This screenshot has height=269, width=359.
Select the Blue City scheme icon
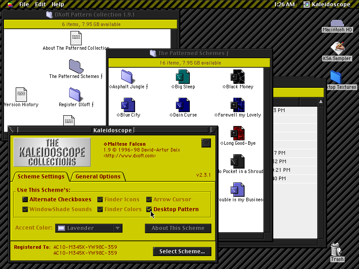coord(128,105)
